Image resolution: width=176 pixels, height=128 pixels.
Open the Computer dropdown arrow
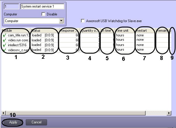(61, 21)
